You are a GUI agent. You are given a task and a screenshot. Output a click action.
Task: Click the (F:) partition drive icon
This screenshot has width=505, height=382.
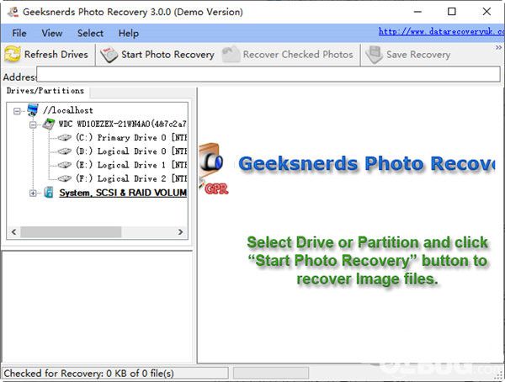tap(65, 178)
